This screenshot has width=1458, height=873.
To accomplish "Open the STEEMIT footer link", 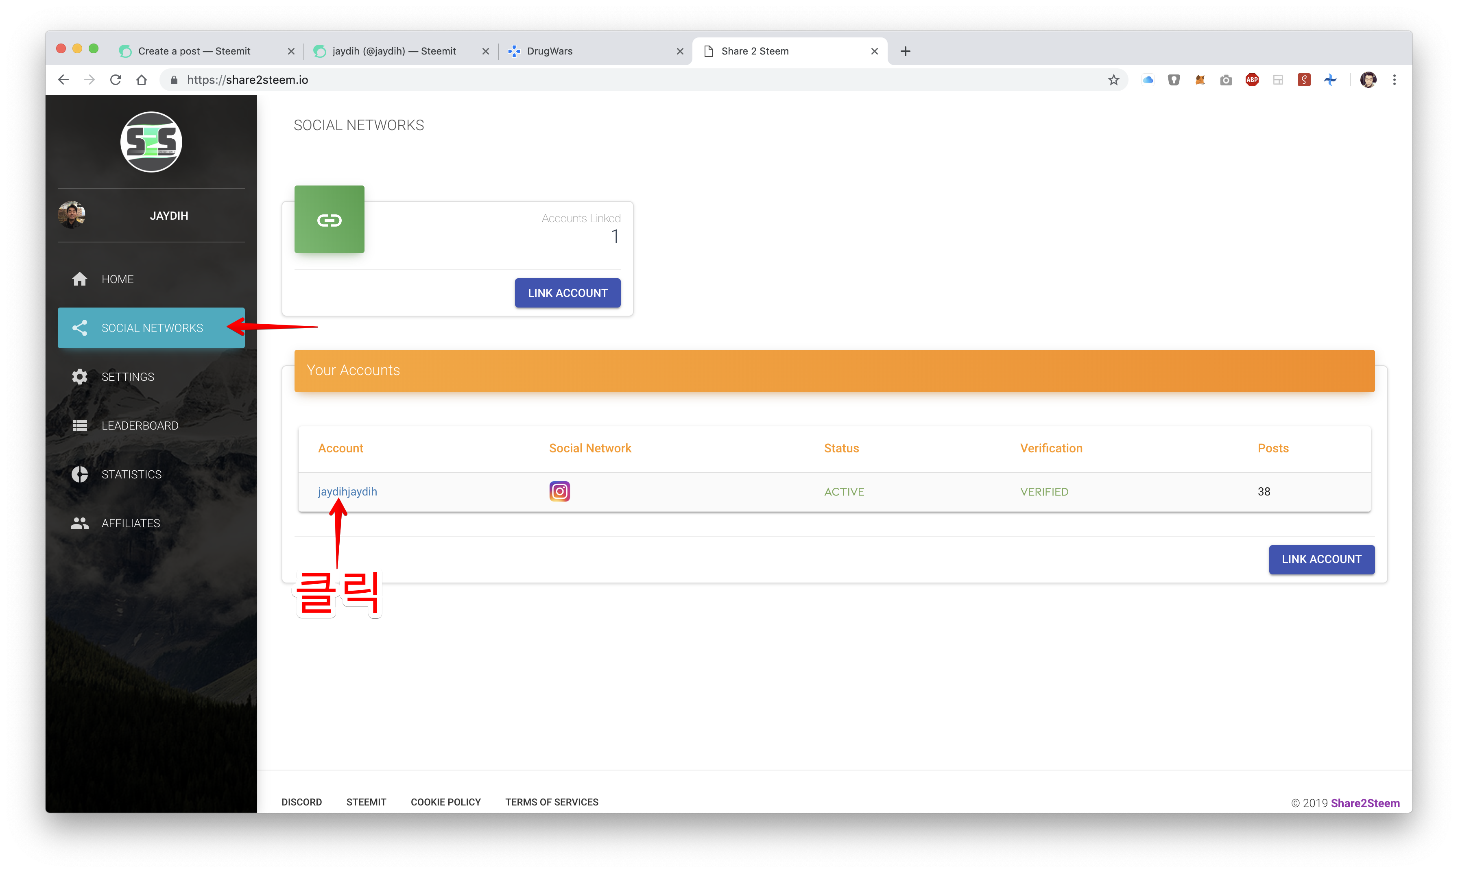I will point(366,802).
